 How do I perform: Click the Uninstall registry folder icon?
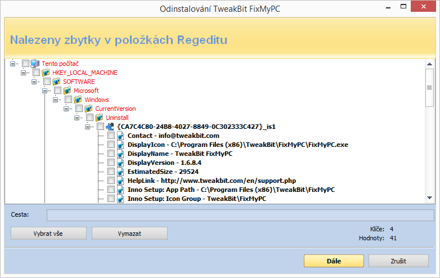click(x=99, y=118)
